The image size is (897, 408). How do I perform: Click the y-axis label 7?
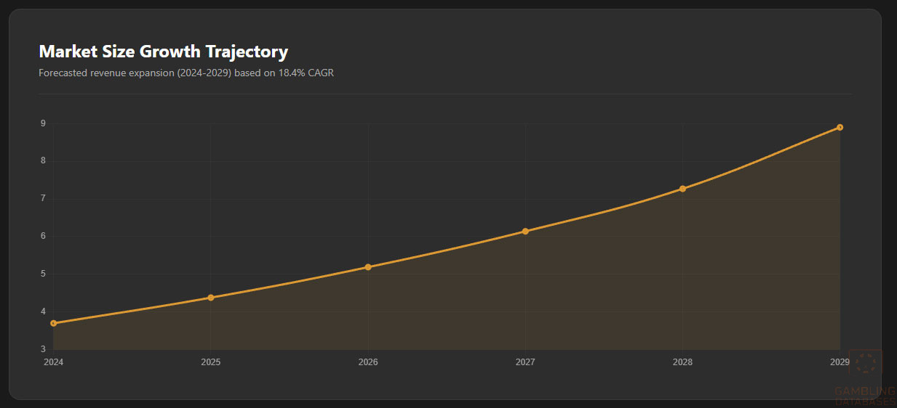[x=43, y=199]
